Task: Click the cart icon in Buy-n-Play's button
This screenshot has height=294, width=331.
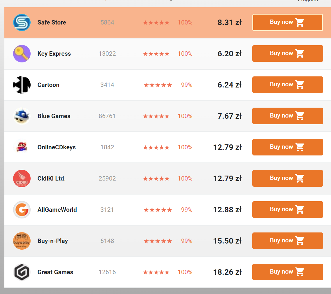Action: pos(300,241)
